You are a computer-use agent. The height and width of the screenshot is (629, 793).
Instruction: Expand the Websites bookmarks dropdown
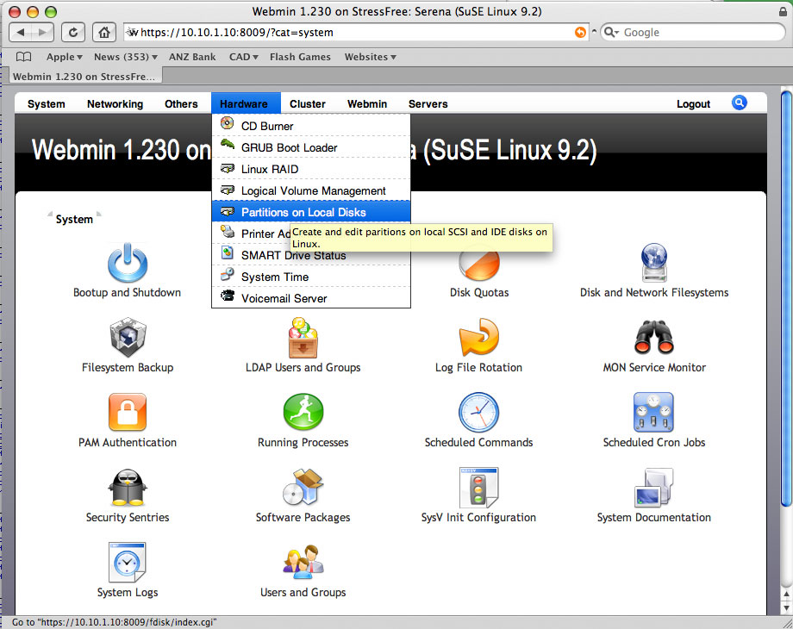coord(370,57)
